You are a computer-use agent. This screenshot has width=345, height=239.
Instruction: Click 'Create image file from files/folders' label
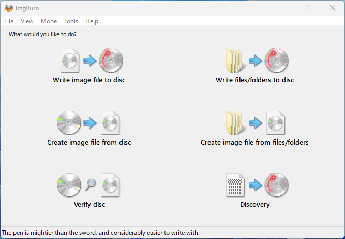tap(254, 143)
